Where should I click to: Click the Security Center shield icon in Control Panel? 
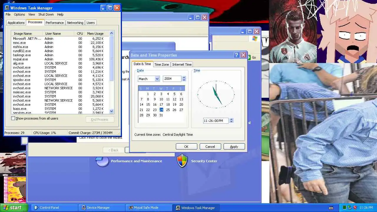pos(182,161)
